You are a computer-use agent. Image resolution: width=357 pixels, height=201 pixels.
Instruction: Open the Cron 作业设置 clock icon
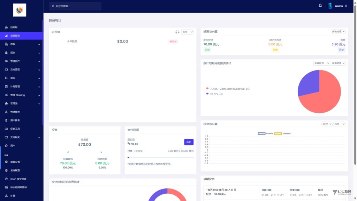[6, 179]
